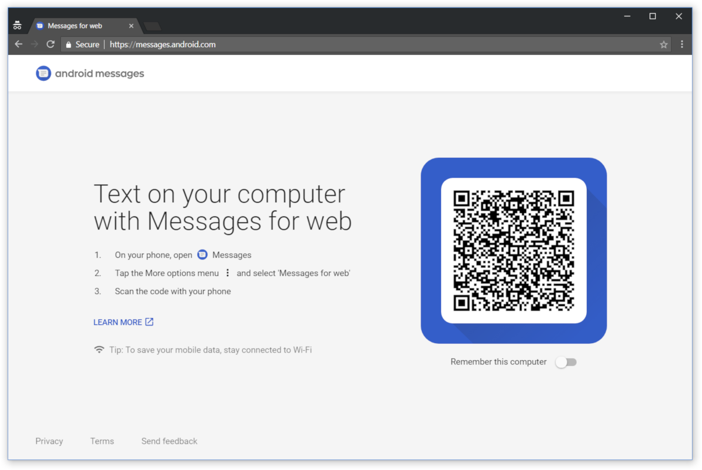Click the Messages app icon in step 1
Screen dimensions: 702x470
pyautogui.click(x=202, y=254)
